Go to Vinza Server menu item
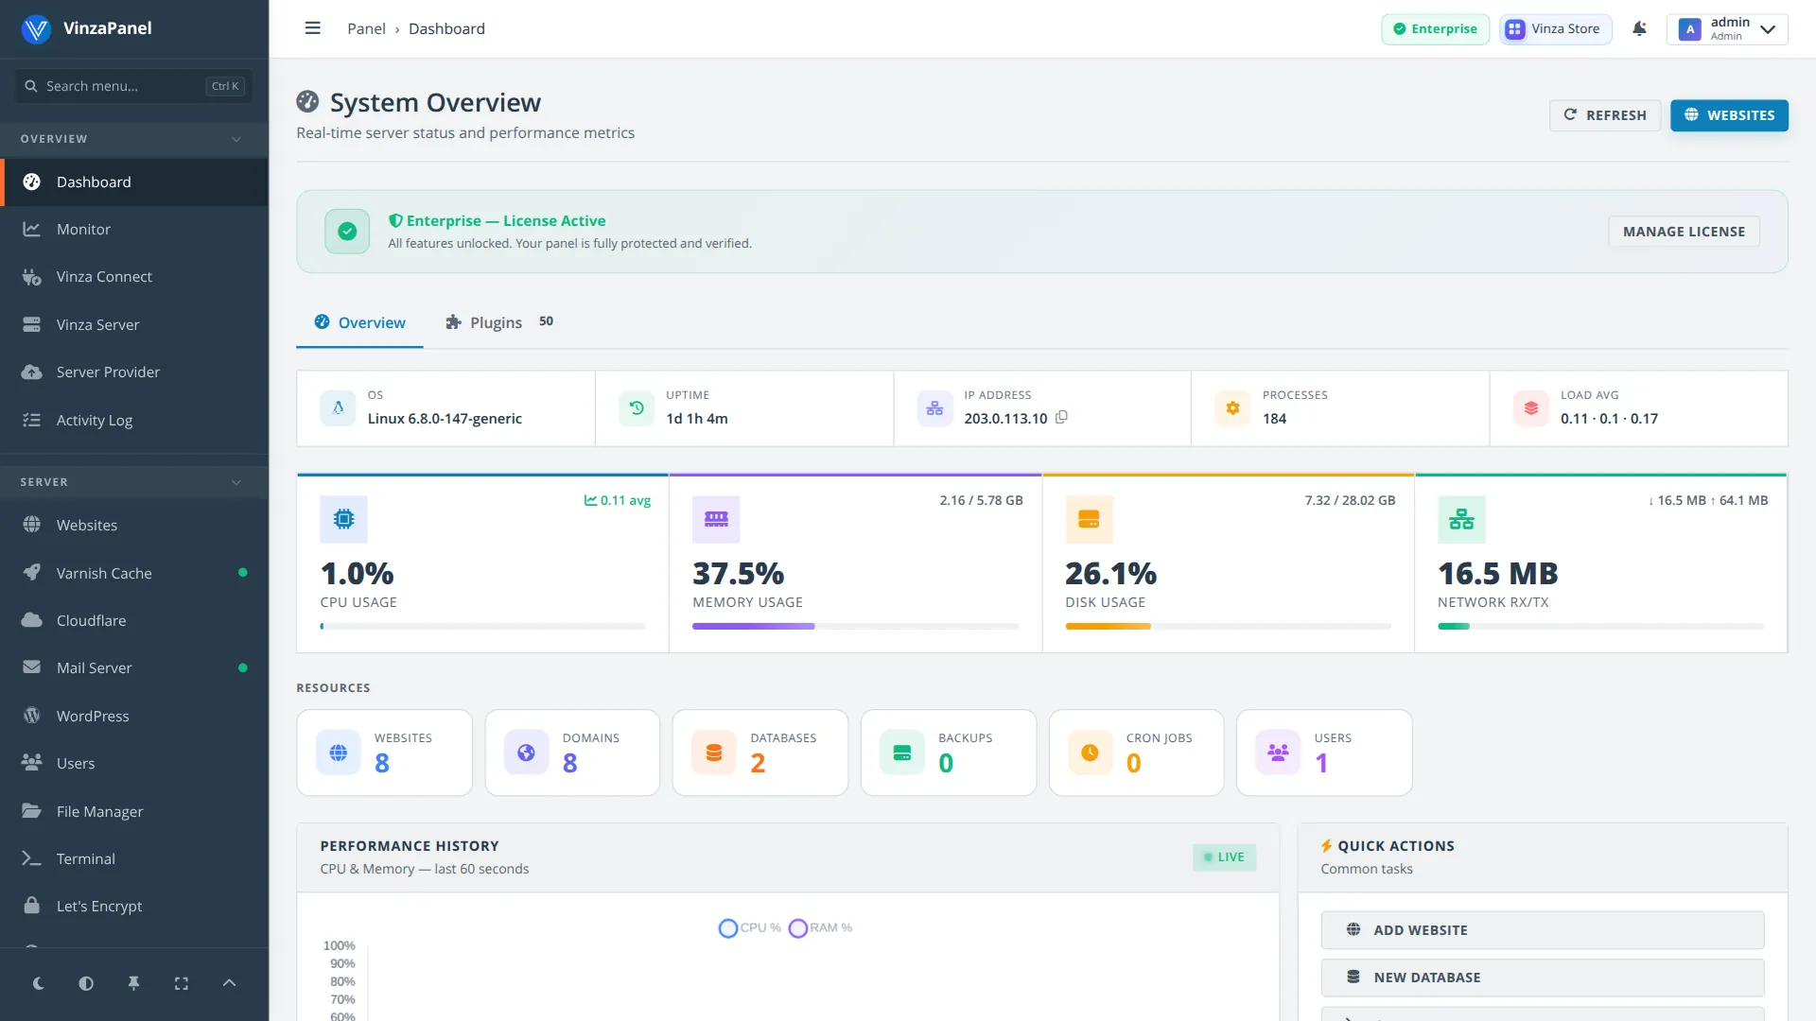Screen dimensions: 1816x1021 pyautogui.click(x=134, y=324)
